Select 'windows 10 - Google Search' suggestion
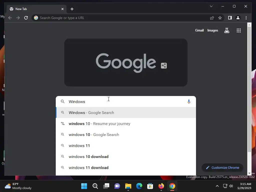 coord(126,135)
